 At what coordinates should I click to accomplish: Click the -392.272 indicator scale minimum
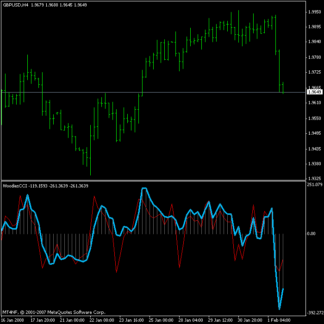coord(315,312)
